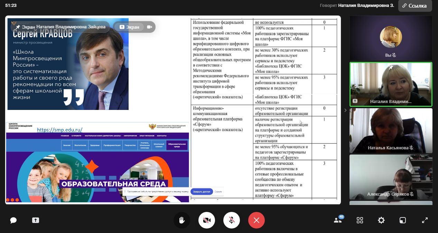The width and height of the screenshot is (438, 233).
Task: Click the call timer 51:23
Action: (11, 6)
